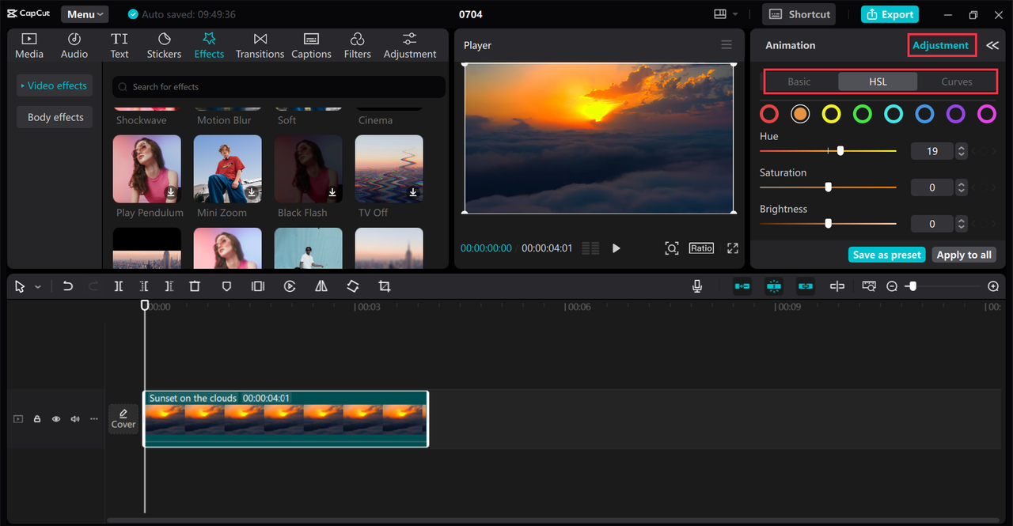Open the Filters tab
The height and width of the screenshot is (526, 1013).
click(x=357, y=46)
